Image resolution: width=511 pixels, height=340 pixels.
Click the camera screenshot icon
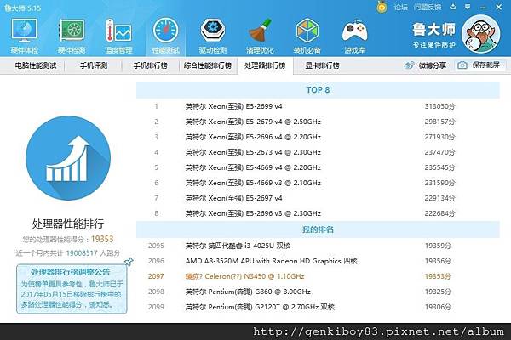tap(462, 65)
